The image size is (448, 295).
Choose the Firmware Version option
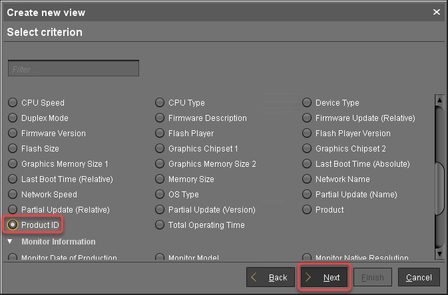click(x=13, y=134)
